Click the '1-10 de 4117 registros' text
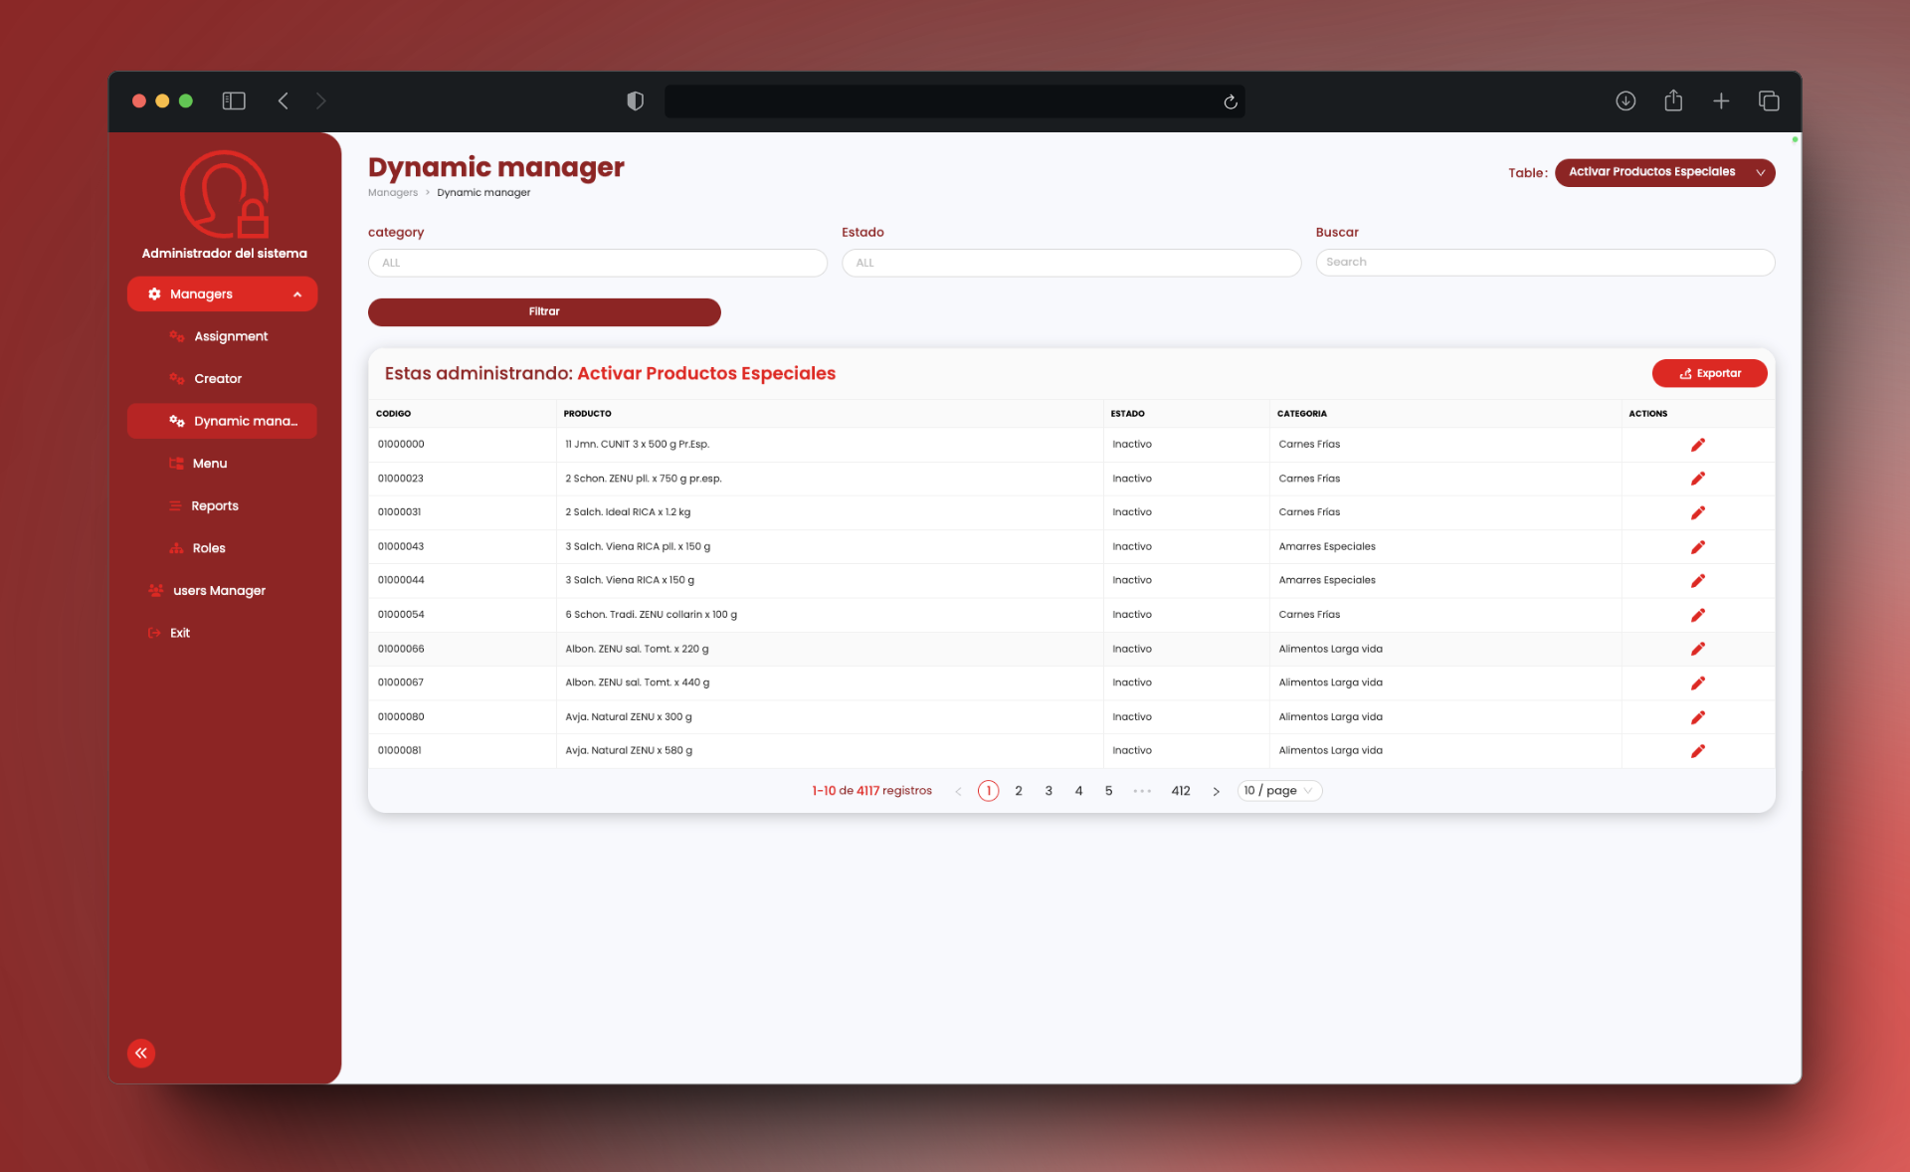The height and width of the screenshot is (1172, 1910). coord(871,791)
